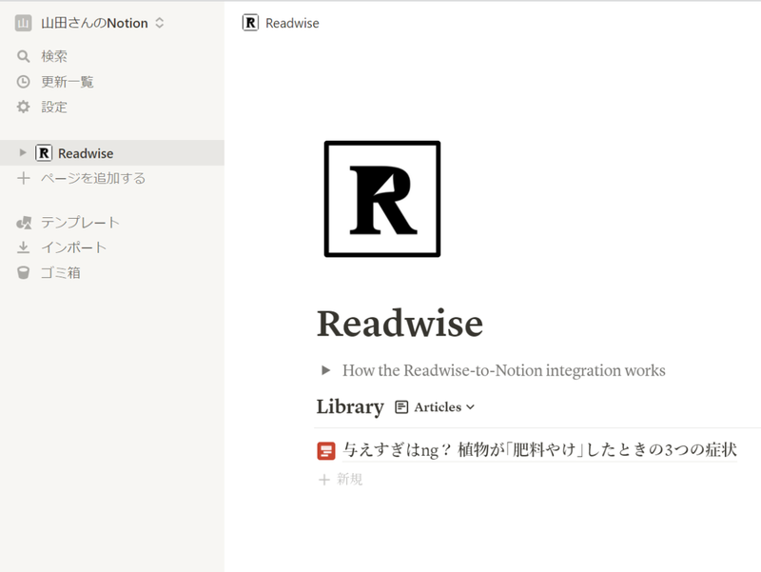Screen dimensions: 761x572
Task: Click the list view icon beside Articles
Action: [x=401, y=407]
